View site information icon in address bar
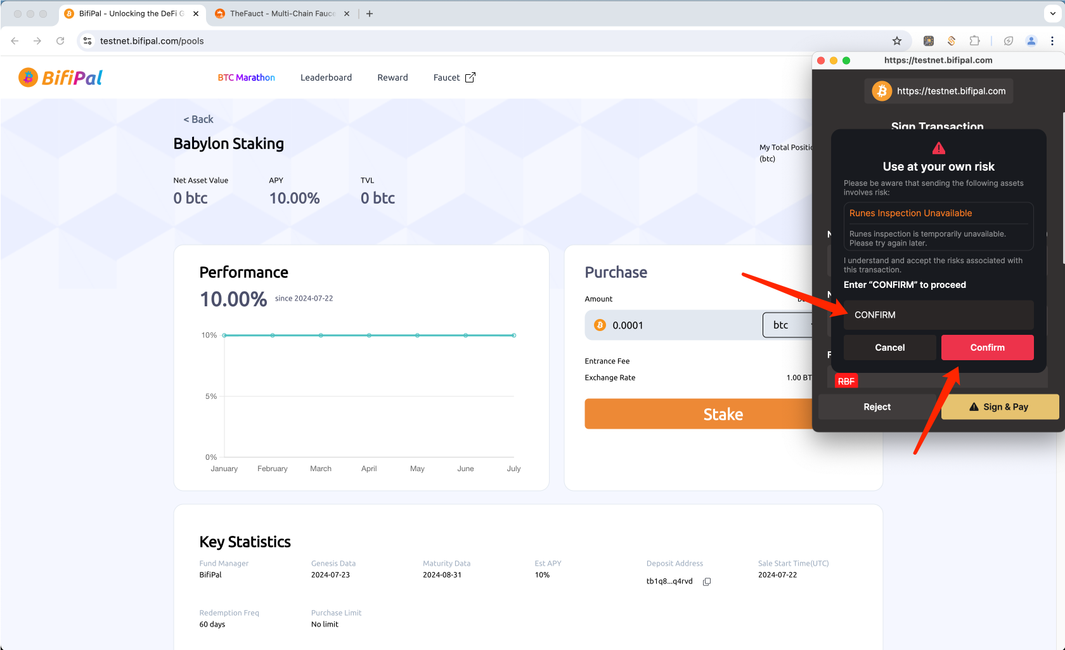 [x=87, y=41]
